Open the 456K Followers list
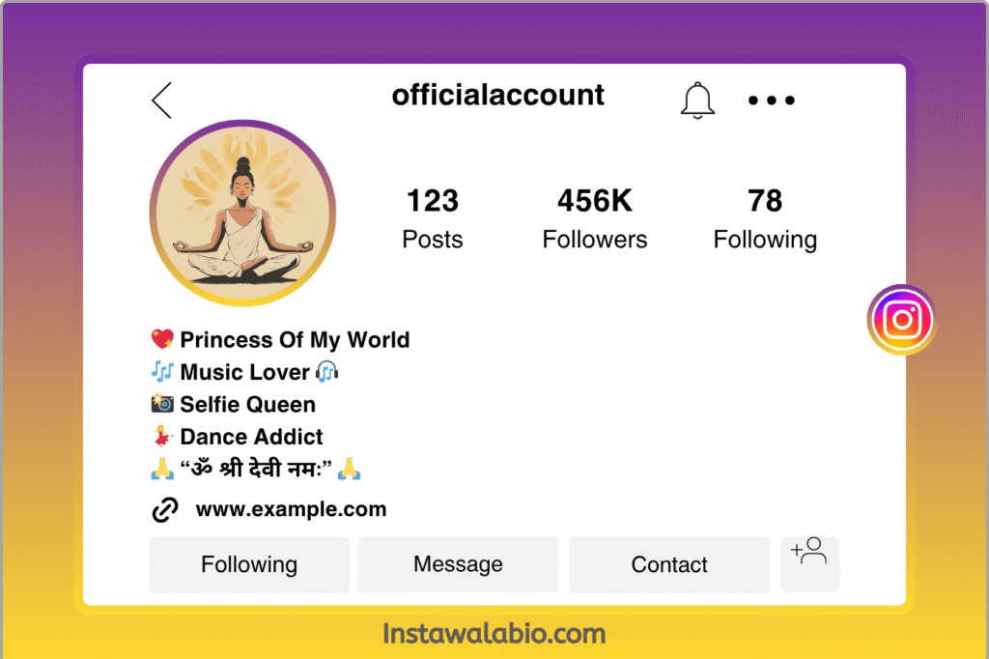989x659 pixels. pyautogui.click(x=595, y=218)
